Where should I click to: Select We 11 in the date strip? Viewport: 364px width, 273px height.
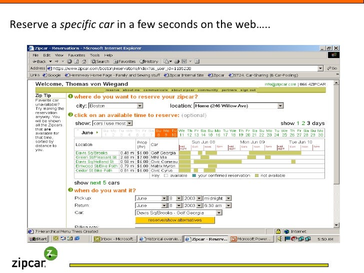coord(182,133)
